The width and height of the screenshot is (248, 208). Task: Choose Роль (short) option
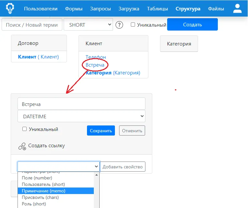[x=56, y=204]
